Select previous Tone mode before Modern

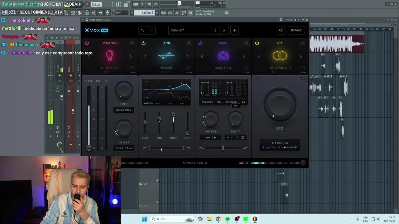coord(145,56)
